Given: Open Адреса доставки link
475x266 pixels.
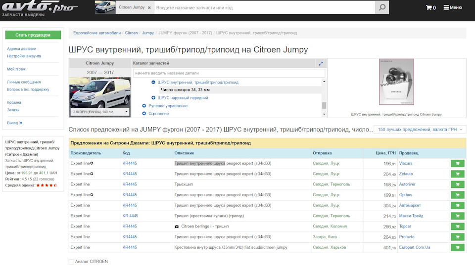Looking at the screenshot, I should pos(21,49).
